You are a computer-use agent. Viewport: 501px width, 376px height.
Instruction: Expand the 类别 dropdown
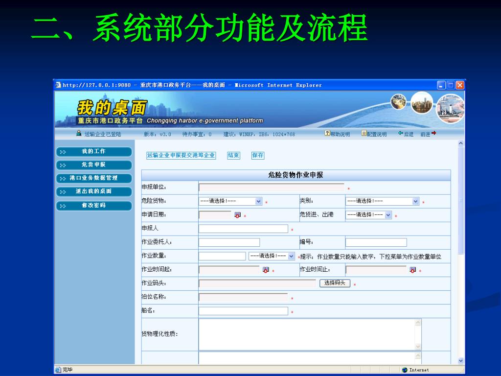[x=415, y=201]
